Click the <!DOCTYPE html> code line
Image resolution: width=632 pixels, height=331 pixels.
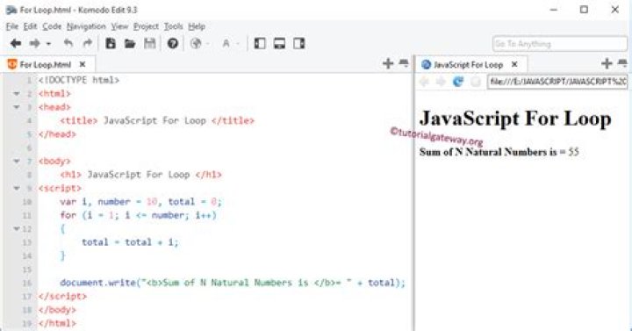tap(79, 80)
